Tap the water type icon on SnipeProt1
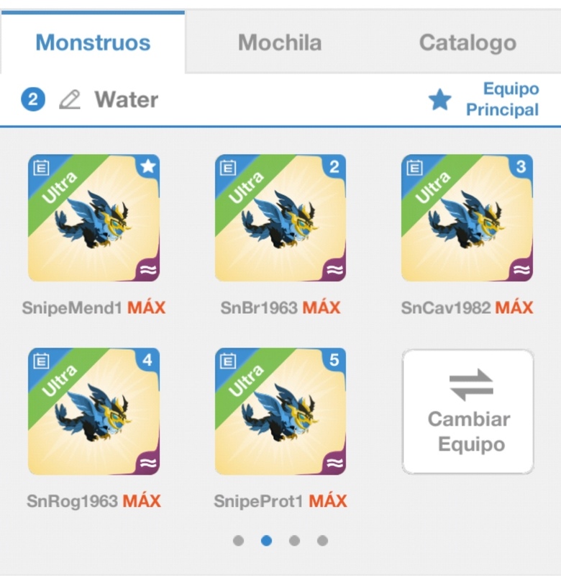This screenshot has width=561, height=576. click(x=334, y=463)
